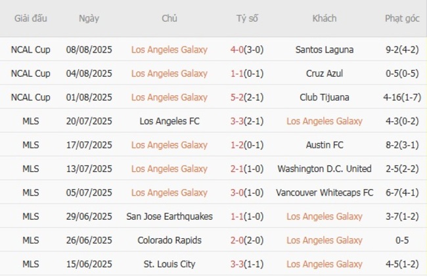The height and width of the screenshot is (277, 427).
Task: Select the 4-16(1-7) corner kick stat
Action: [402, 97]
